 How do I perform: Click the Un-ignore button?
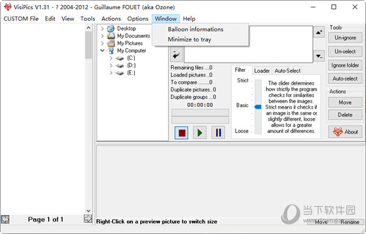(345, 38)
